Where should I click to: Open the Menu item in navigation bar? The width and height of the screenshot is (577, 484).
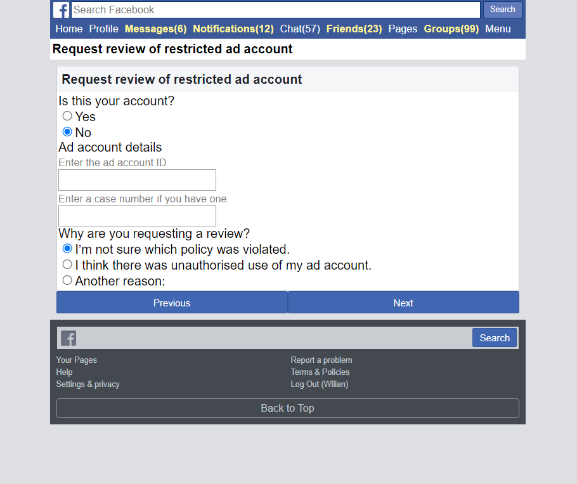[498, 29]
